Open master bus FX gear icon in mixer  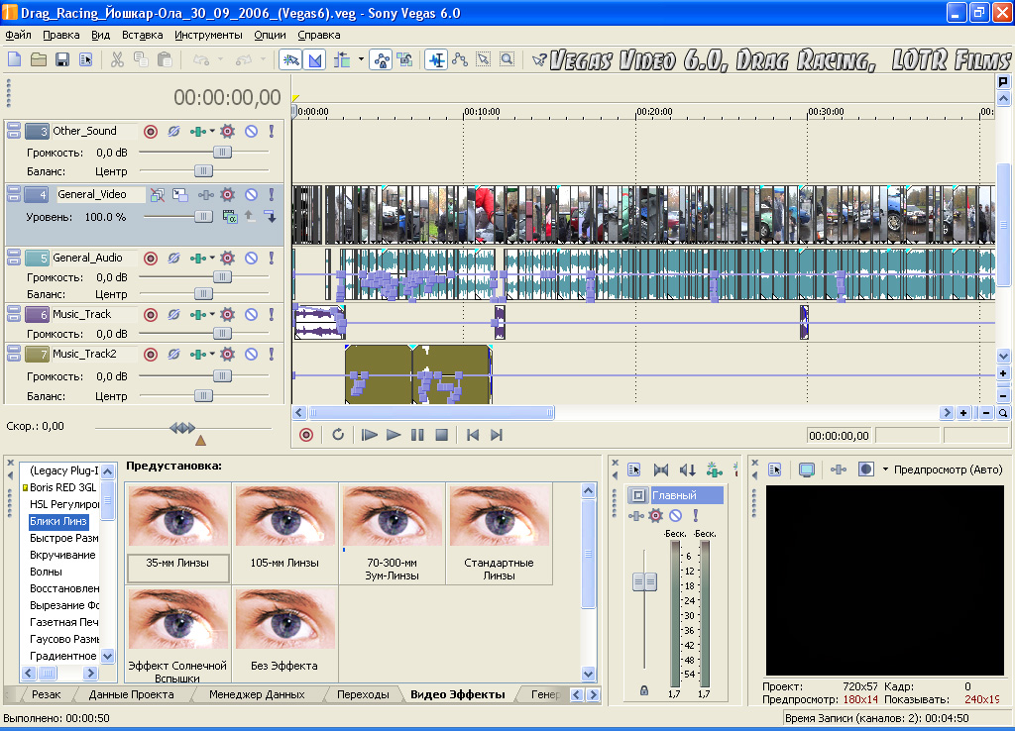coord(656,516)
